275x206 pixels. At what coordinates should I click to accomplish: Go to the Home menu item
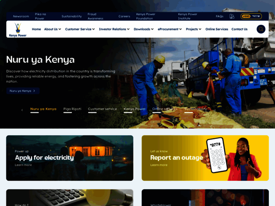coord(36,29)
